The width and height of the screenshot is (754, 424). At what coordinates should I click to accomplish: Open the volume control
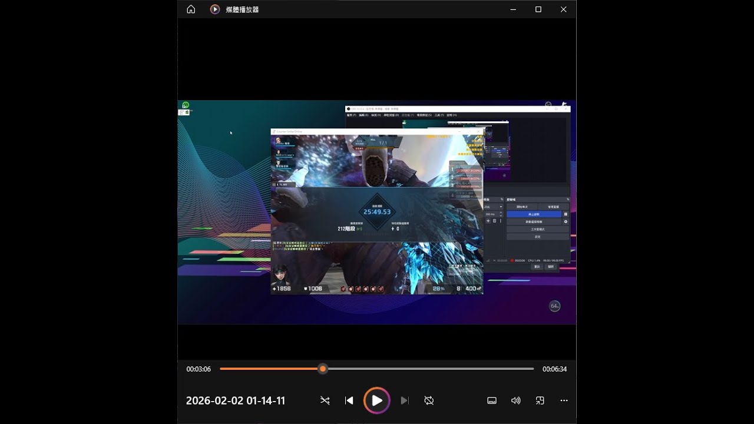coord(516,400)
